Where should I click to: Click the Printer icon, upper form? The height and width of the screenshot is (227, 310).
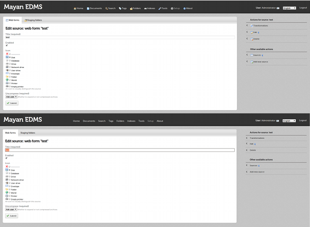pyautogui.click(x=7, y=83)
